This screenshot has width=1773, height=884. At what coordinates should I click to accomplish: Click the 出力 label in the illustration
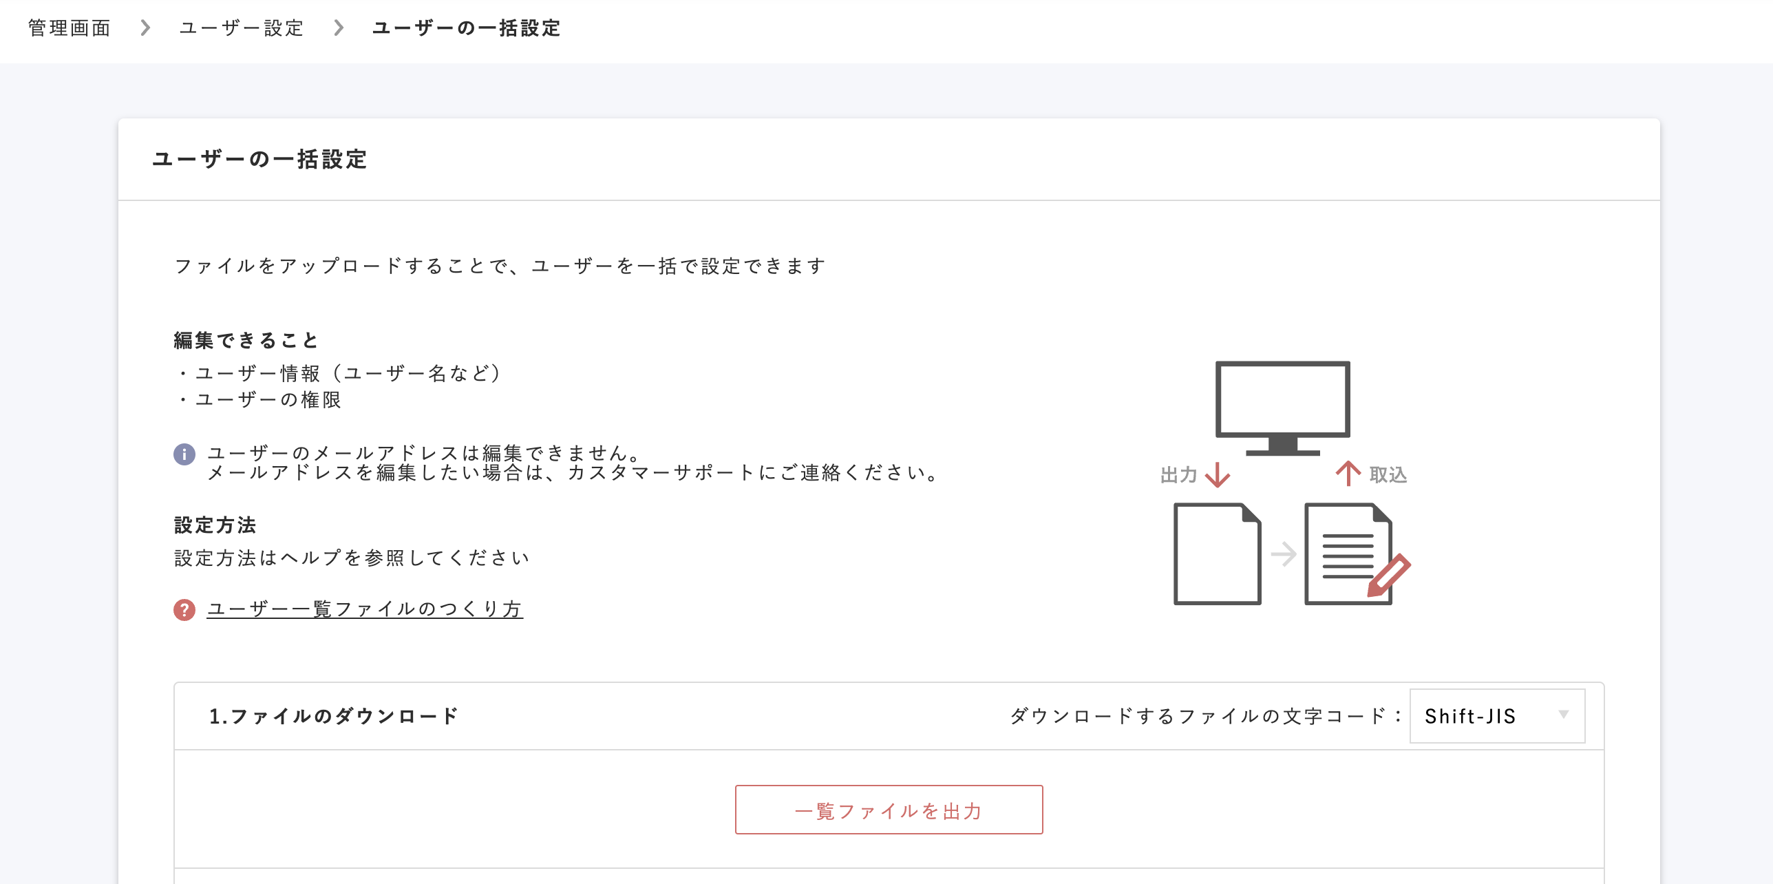[1179, 475]
